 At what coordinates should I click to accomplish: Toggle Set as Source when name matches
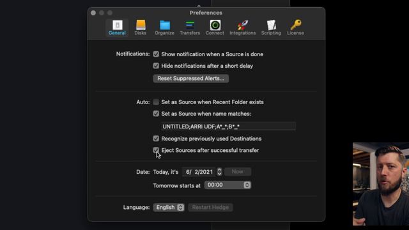(156, 114)
